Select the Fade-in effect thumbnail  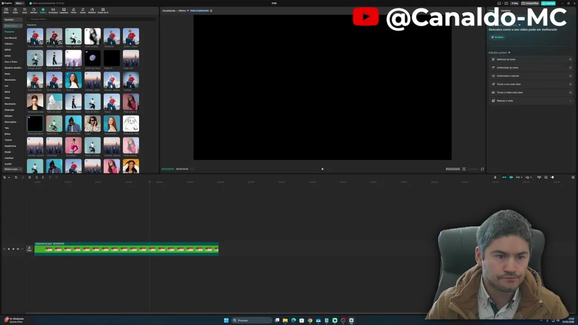pyautogui.click(x=112, y=58)
